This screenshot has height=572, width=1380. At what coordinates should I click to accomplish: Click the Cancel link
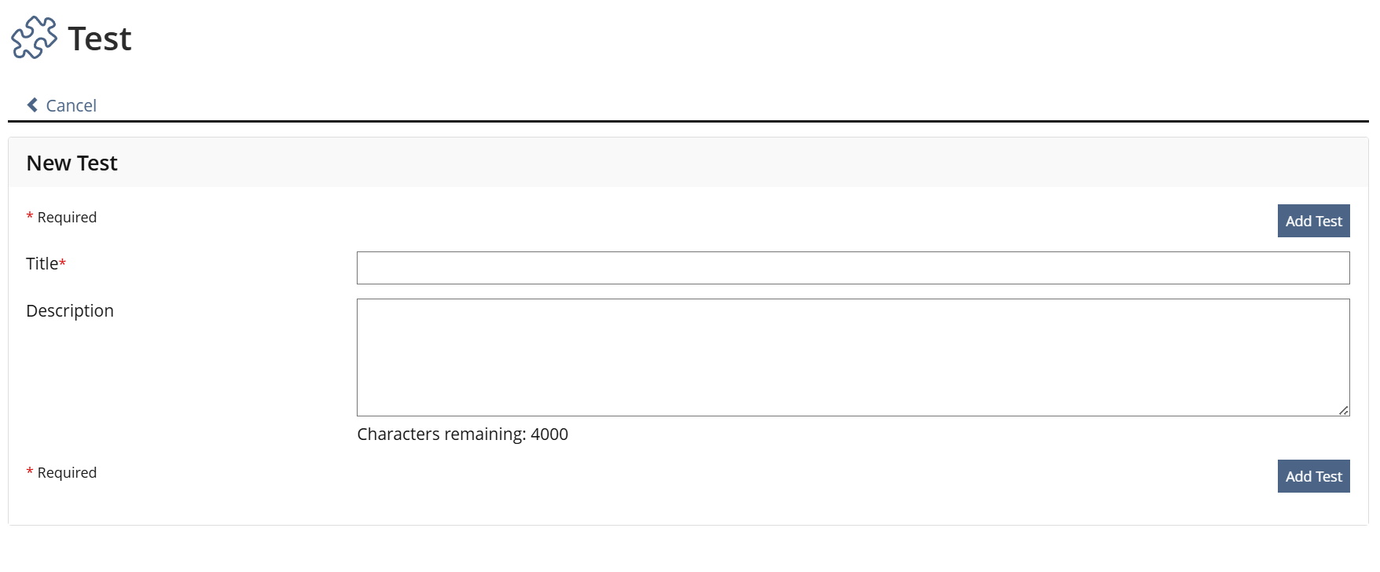click(71, 105)
